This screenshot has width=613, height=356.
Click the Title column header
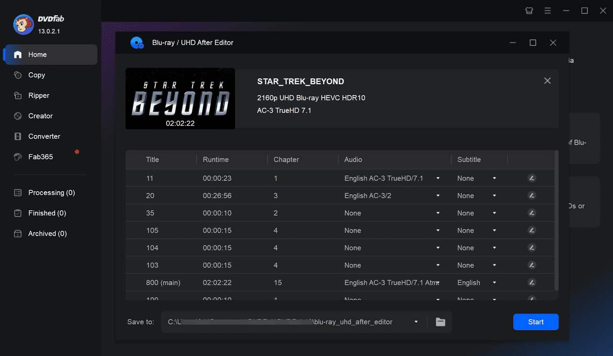152,160
